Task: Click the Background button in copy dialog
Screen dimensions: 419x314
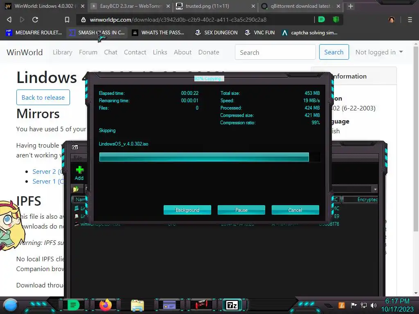Action: tap(187, 210)
